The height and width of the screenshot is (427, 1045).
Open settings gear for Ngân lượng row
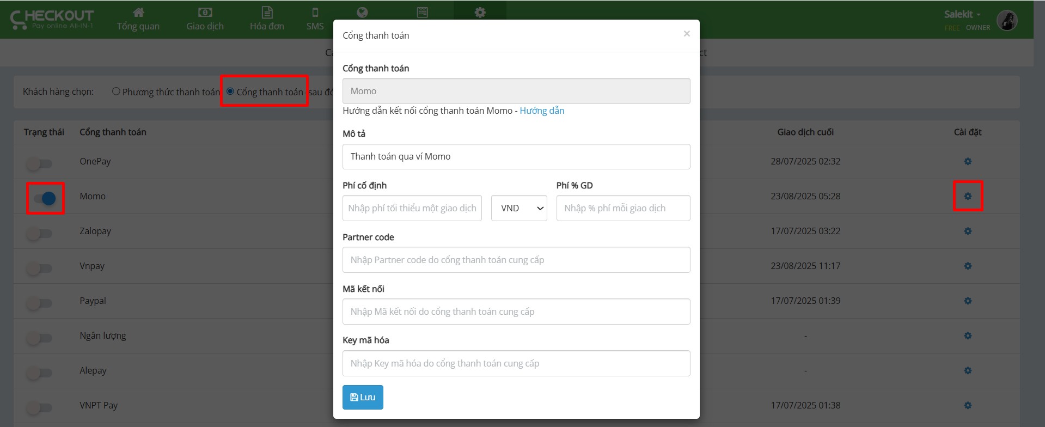click(x=968, y=335)
